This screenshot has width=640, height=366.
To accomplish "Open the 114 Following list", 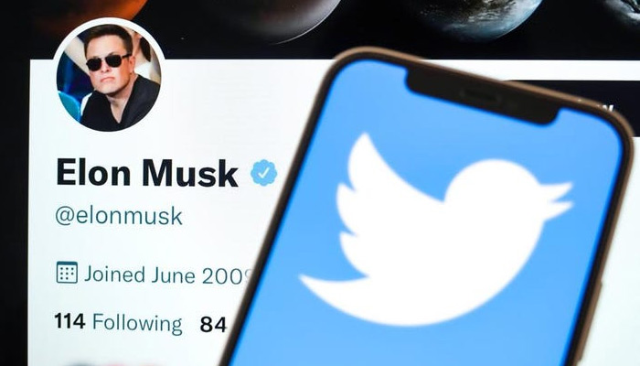I will (x=118, y=322).
